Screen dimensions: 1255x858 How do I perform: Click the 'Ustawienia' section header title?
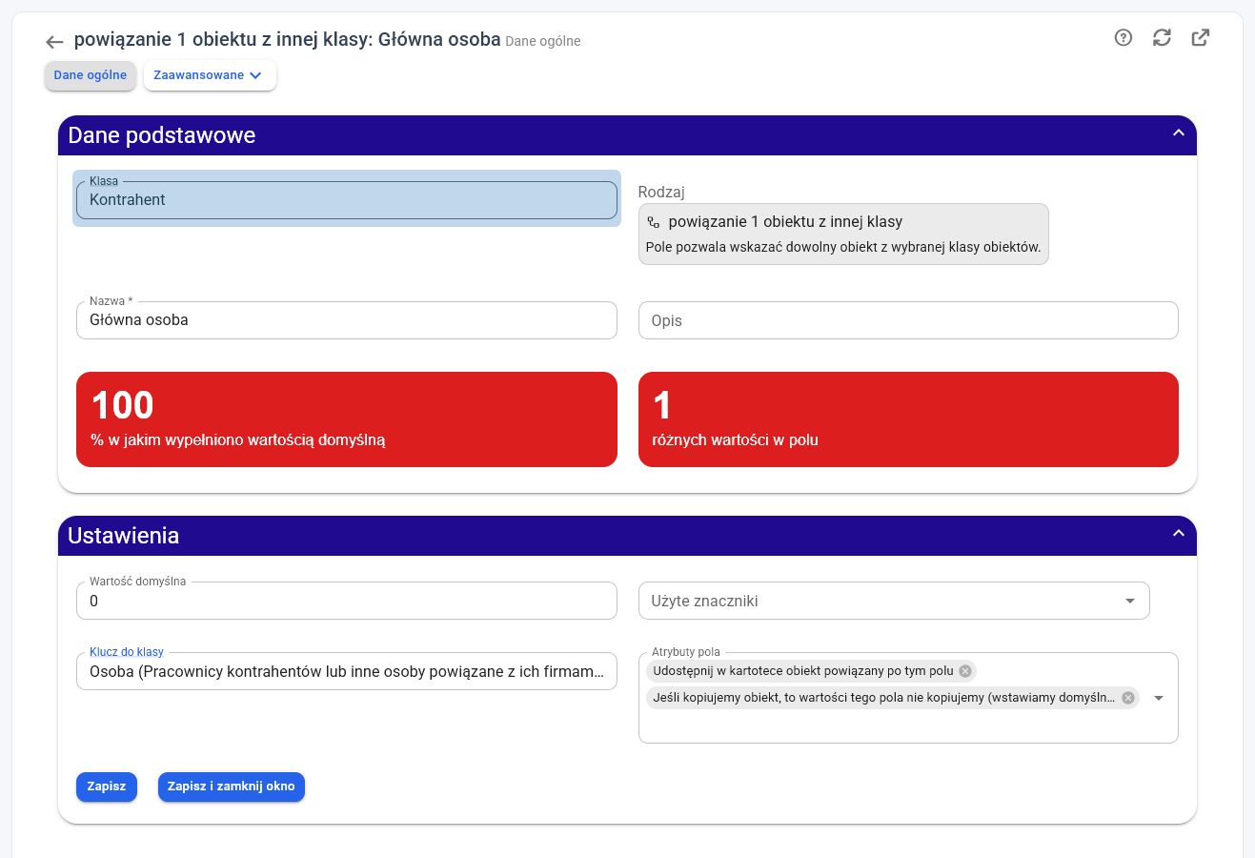click(124, 536)
